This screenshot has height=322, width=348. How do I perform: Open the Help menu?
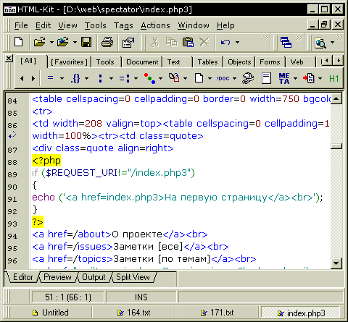(x=225, y=25)
